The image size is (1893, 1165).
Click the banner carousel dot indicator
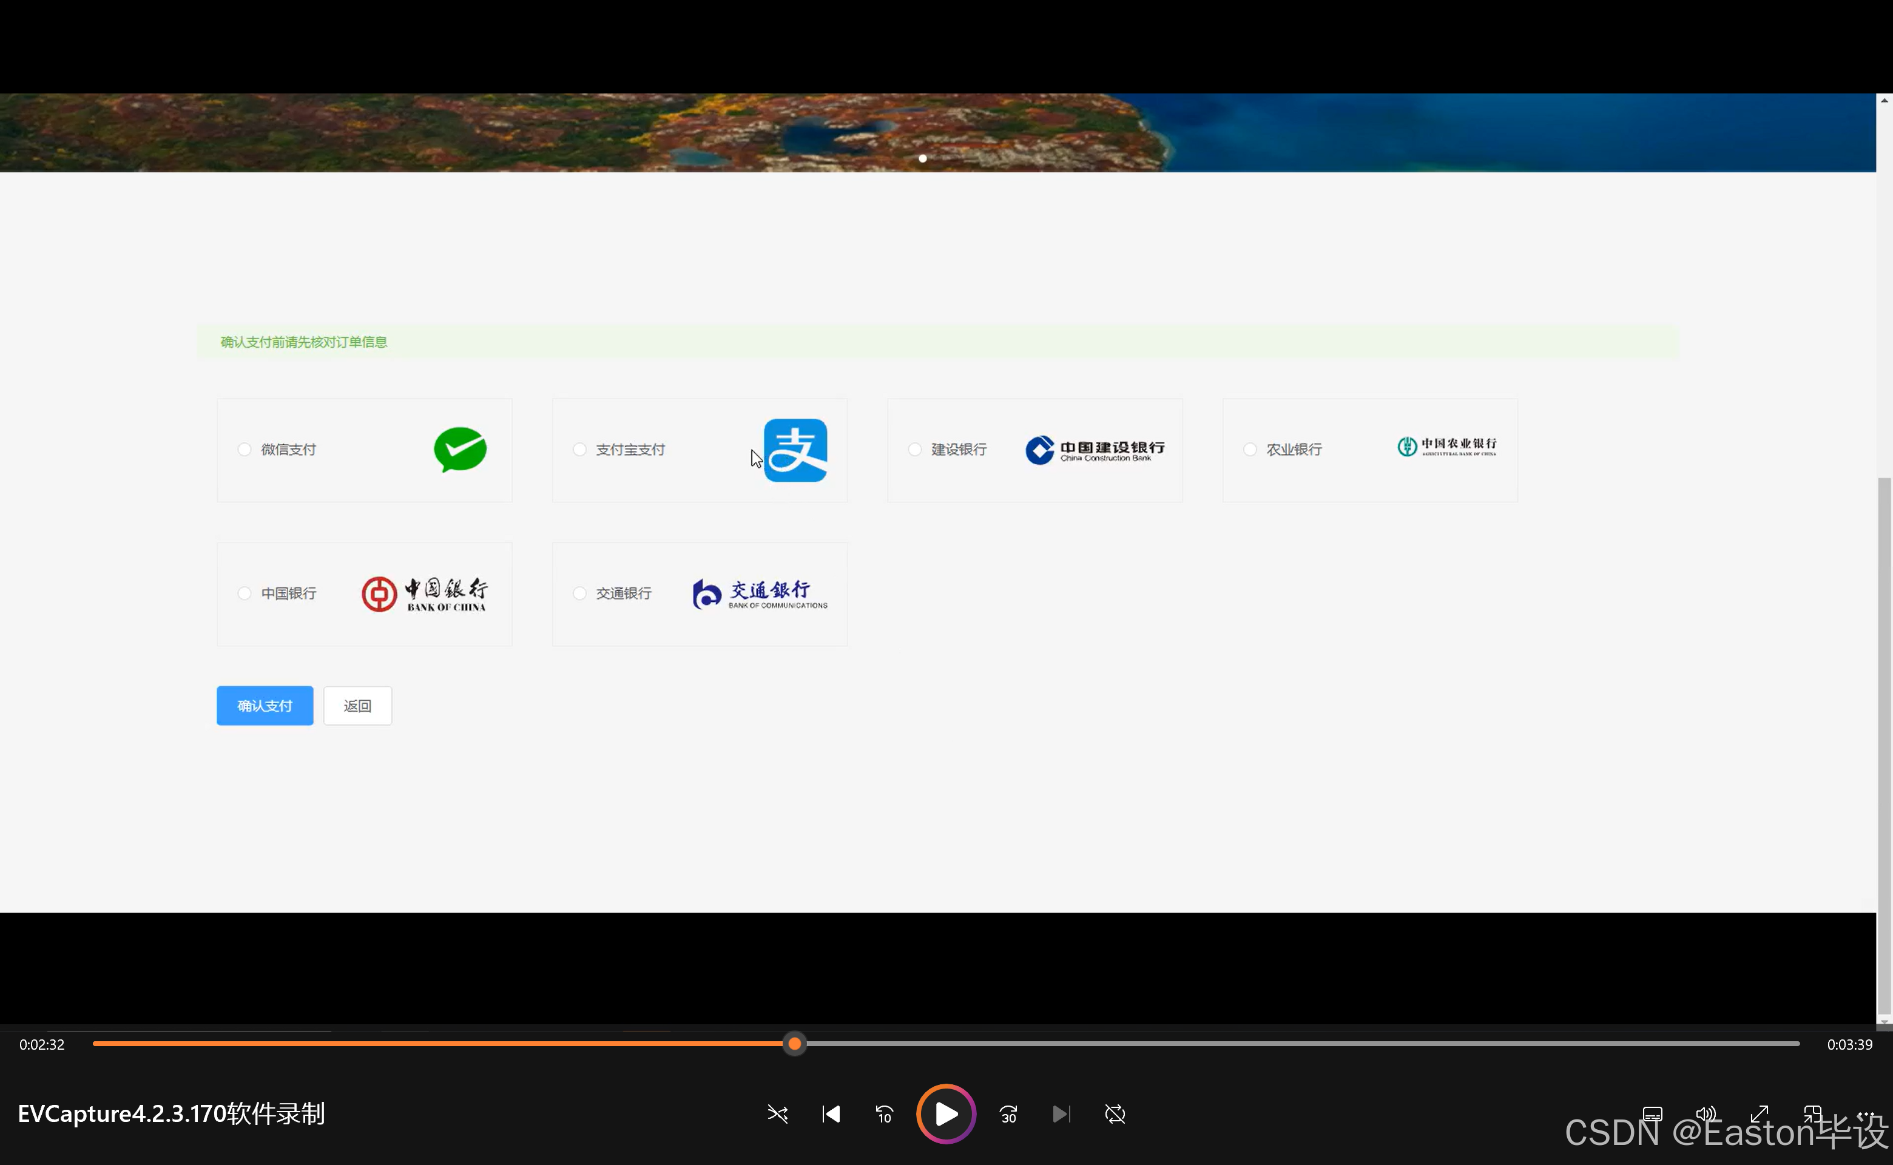click(x=922, y=159)
